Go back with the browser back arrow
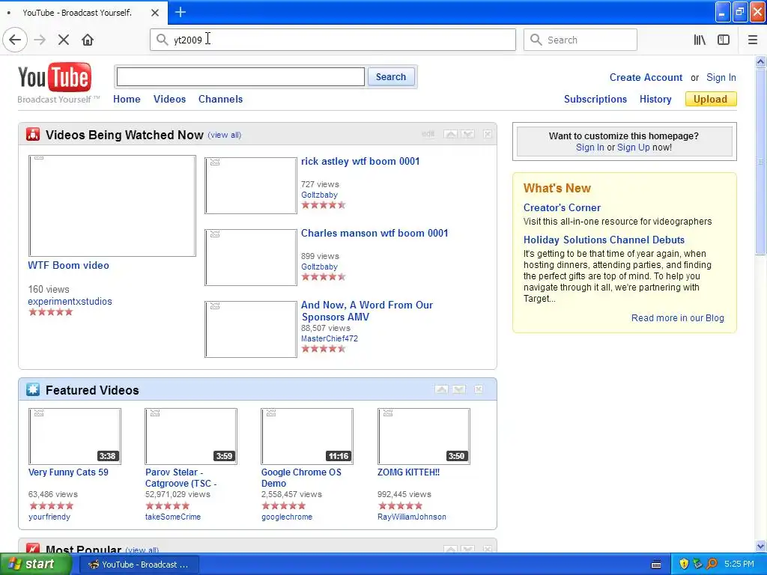 15,40
